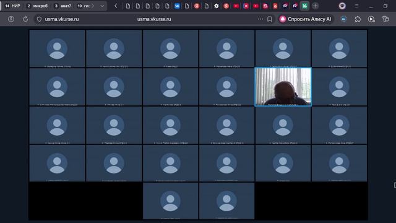Select the participant tile with live video
The image size is (396, 223).
click(283, 87)
